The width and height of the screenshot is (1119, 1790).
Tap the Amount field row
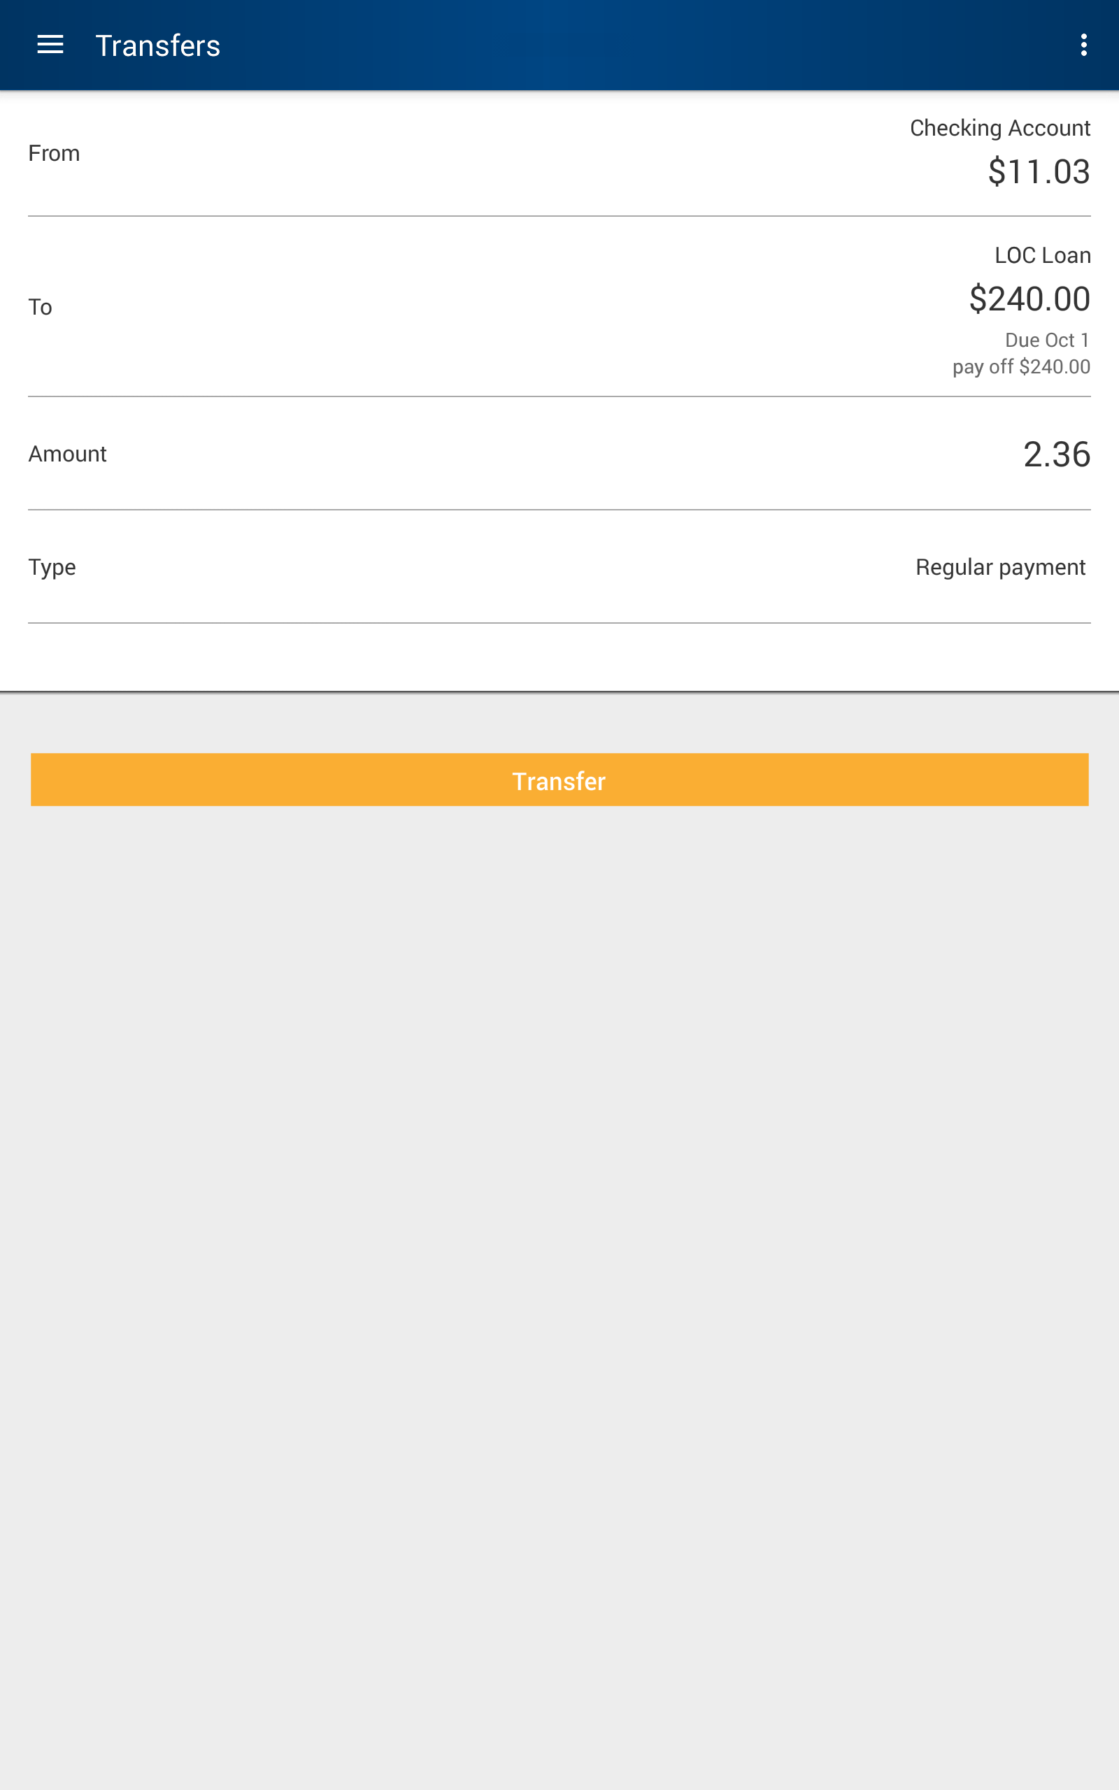click(x=559, y=453)
